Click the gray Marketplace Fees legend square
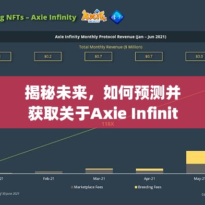 72,187
